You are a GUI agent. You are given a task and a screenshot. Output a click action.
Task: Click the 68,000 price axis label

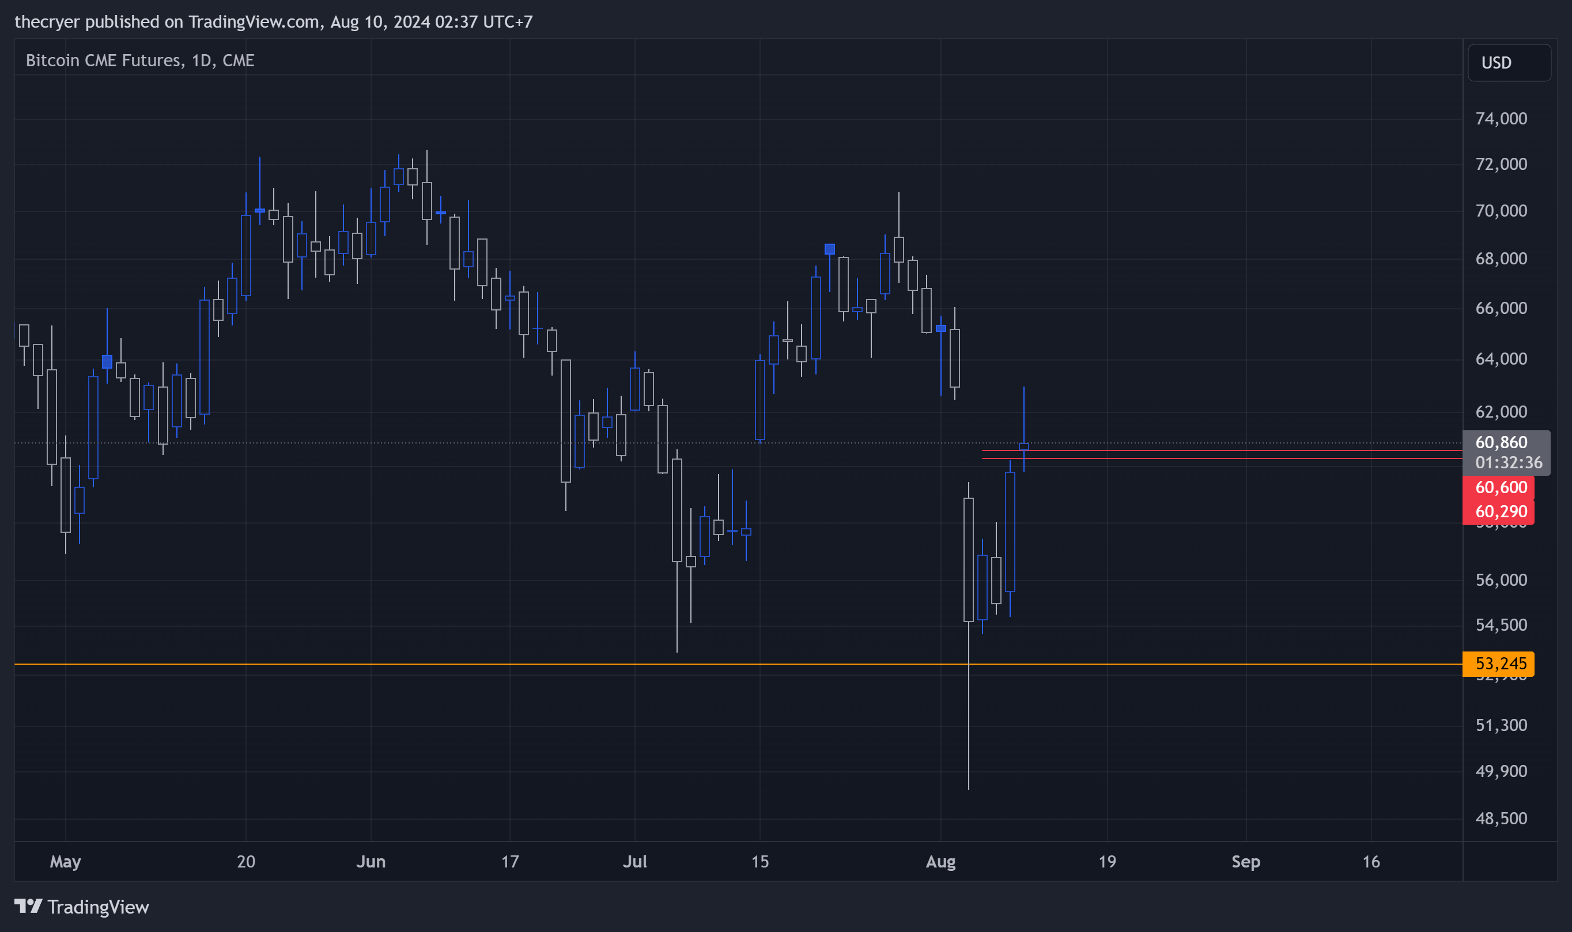pyautogui.click(x=1501, y=259)
